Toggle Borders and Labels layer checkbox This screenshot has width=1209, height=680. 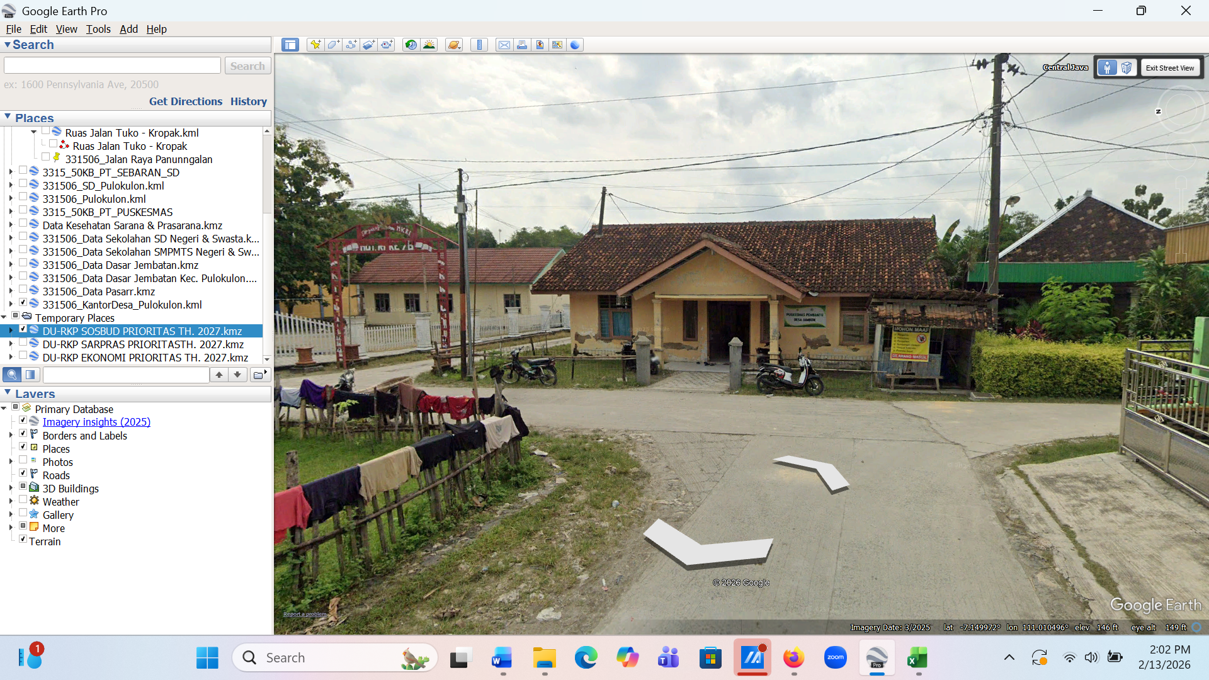pos(23,434)
